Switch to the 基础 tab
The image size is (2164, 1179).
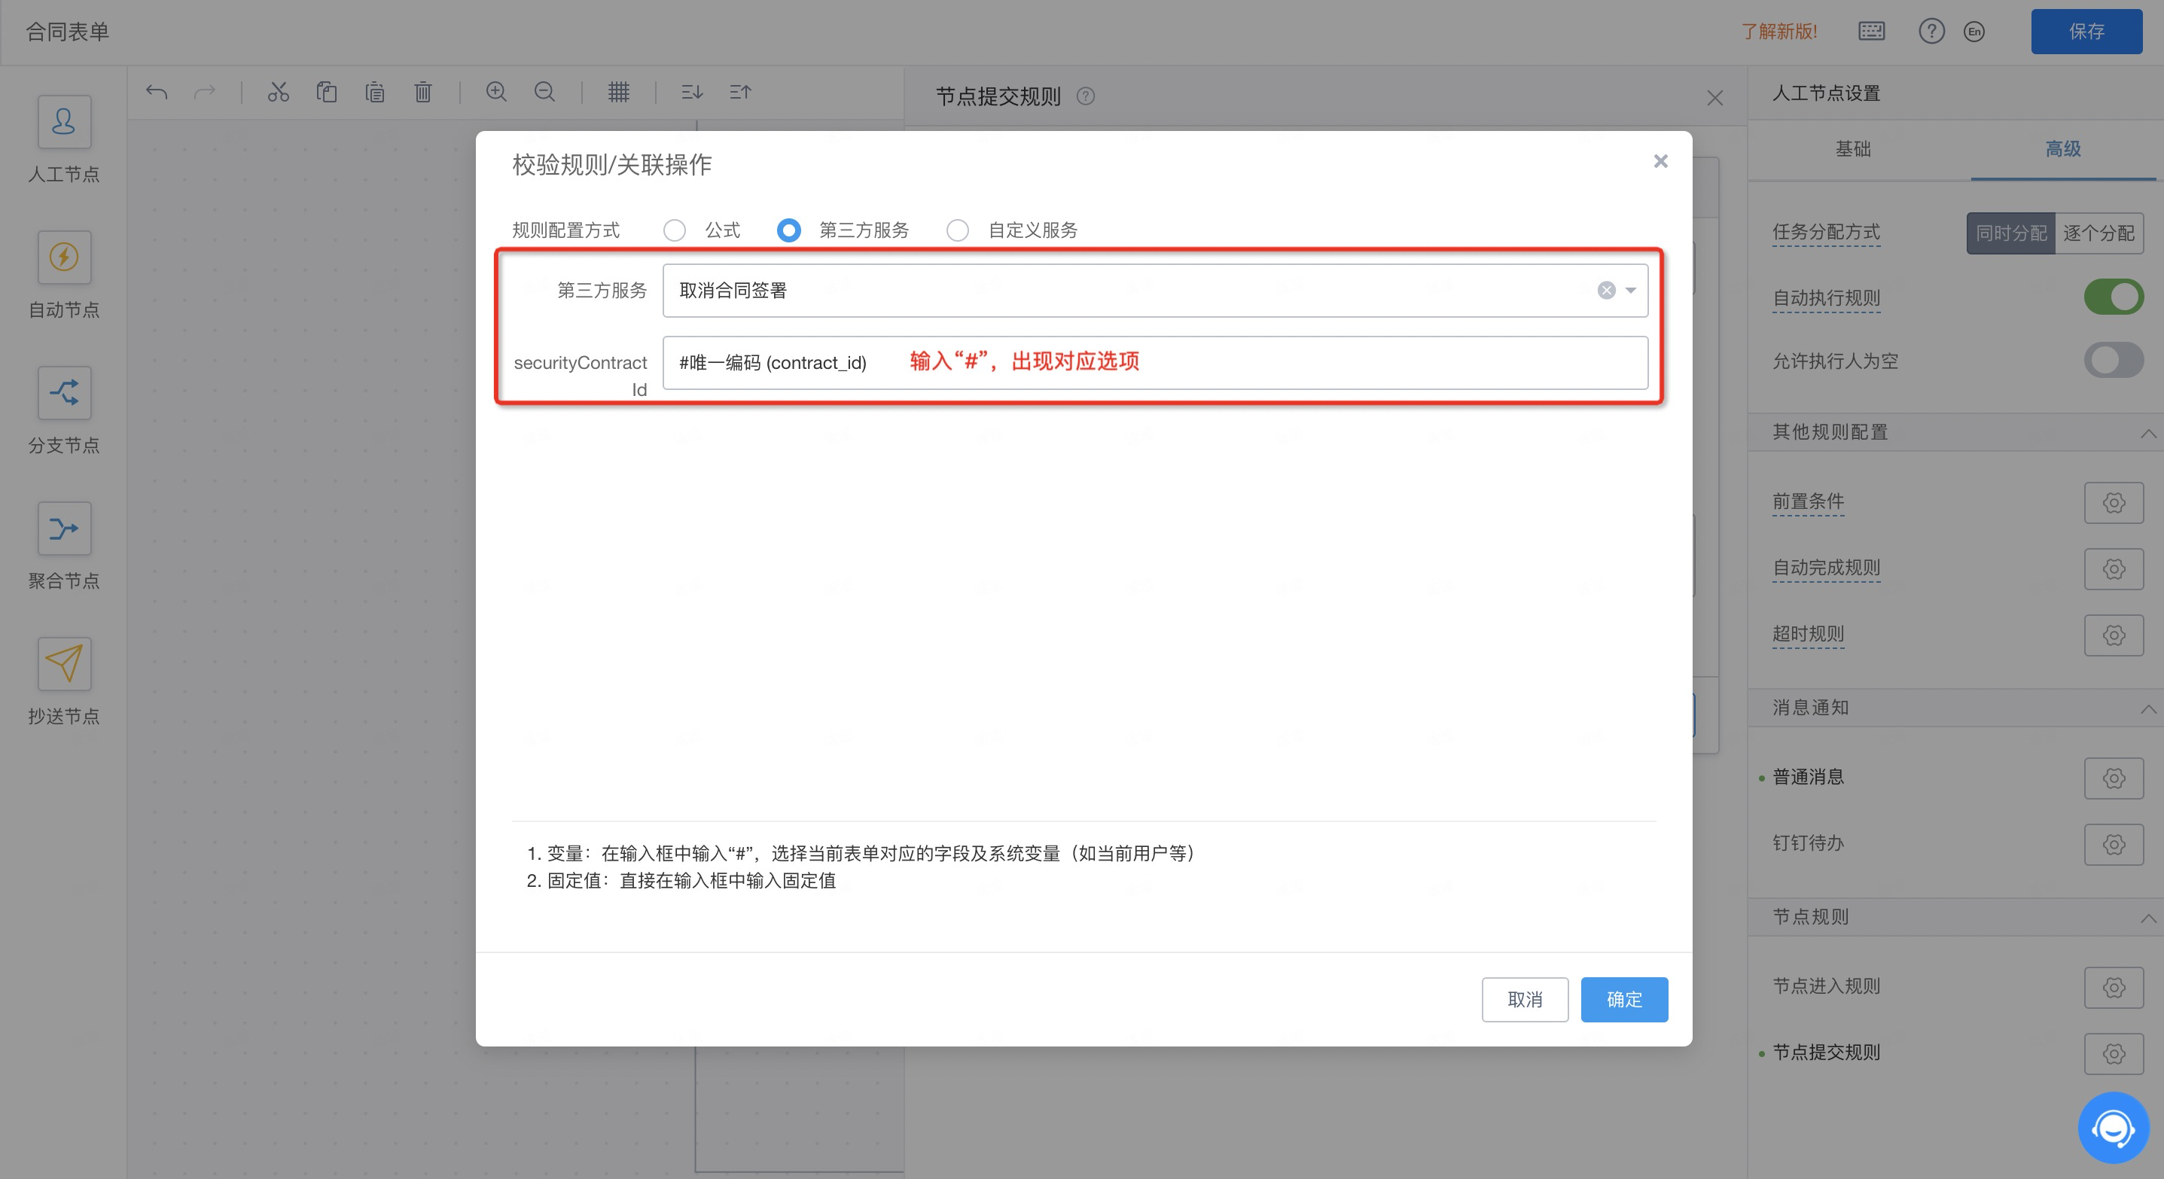click(x=1852, y=150)
